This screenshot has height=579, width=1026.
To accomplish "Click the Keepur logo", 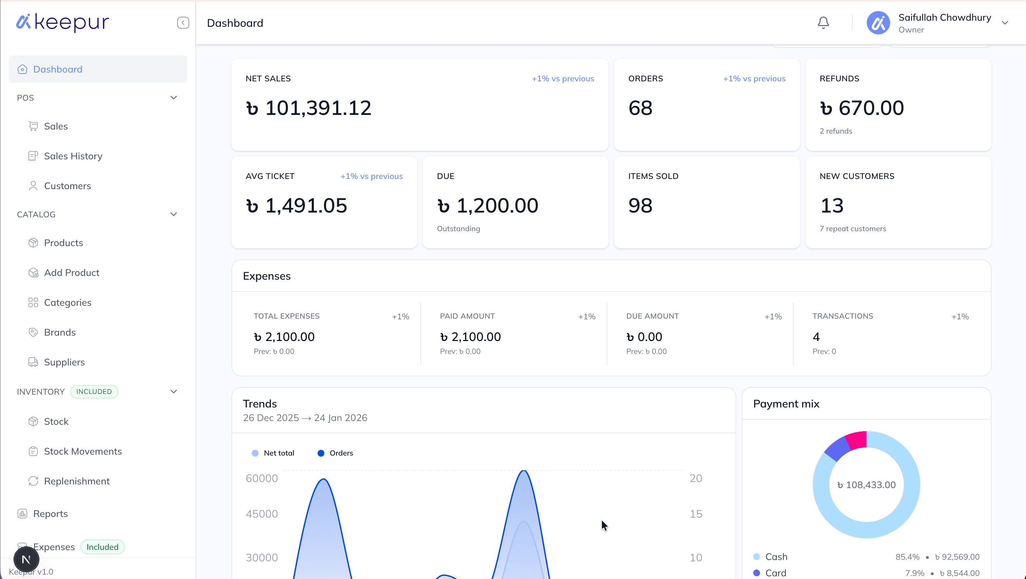I will pos(62,22).
